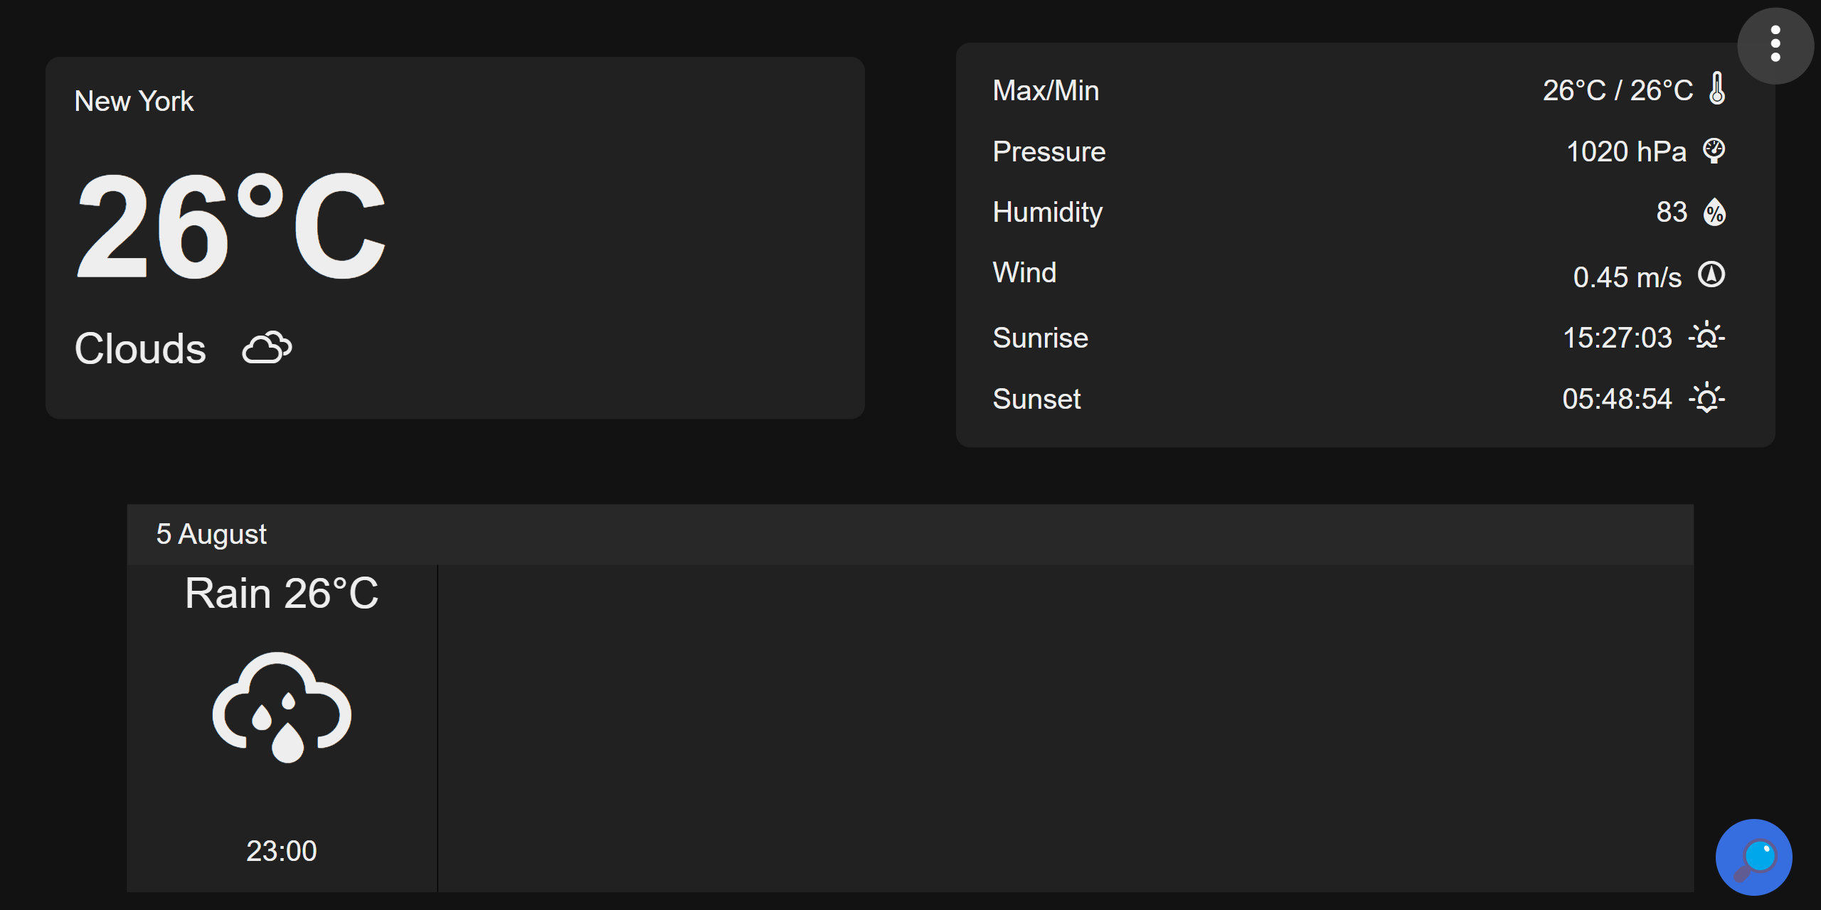Toggle the Wind speed row display
This screenshot has height=910, width=1821.
tap(1352, 272)
